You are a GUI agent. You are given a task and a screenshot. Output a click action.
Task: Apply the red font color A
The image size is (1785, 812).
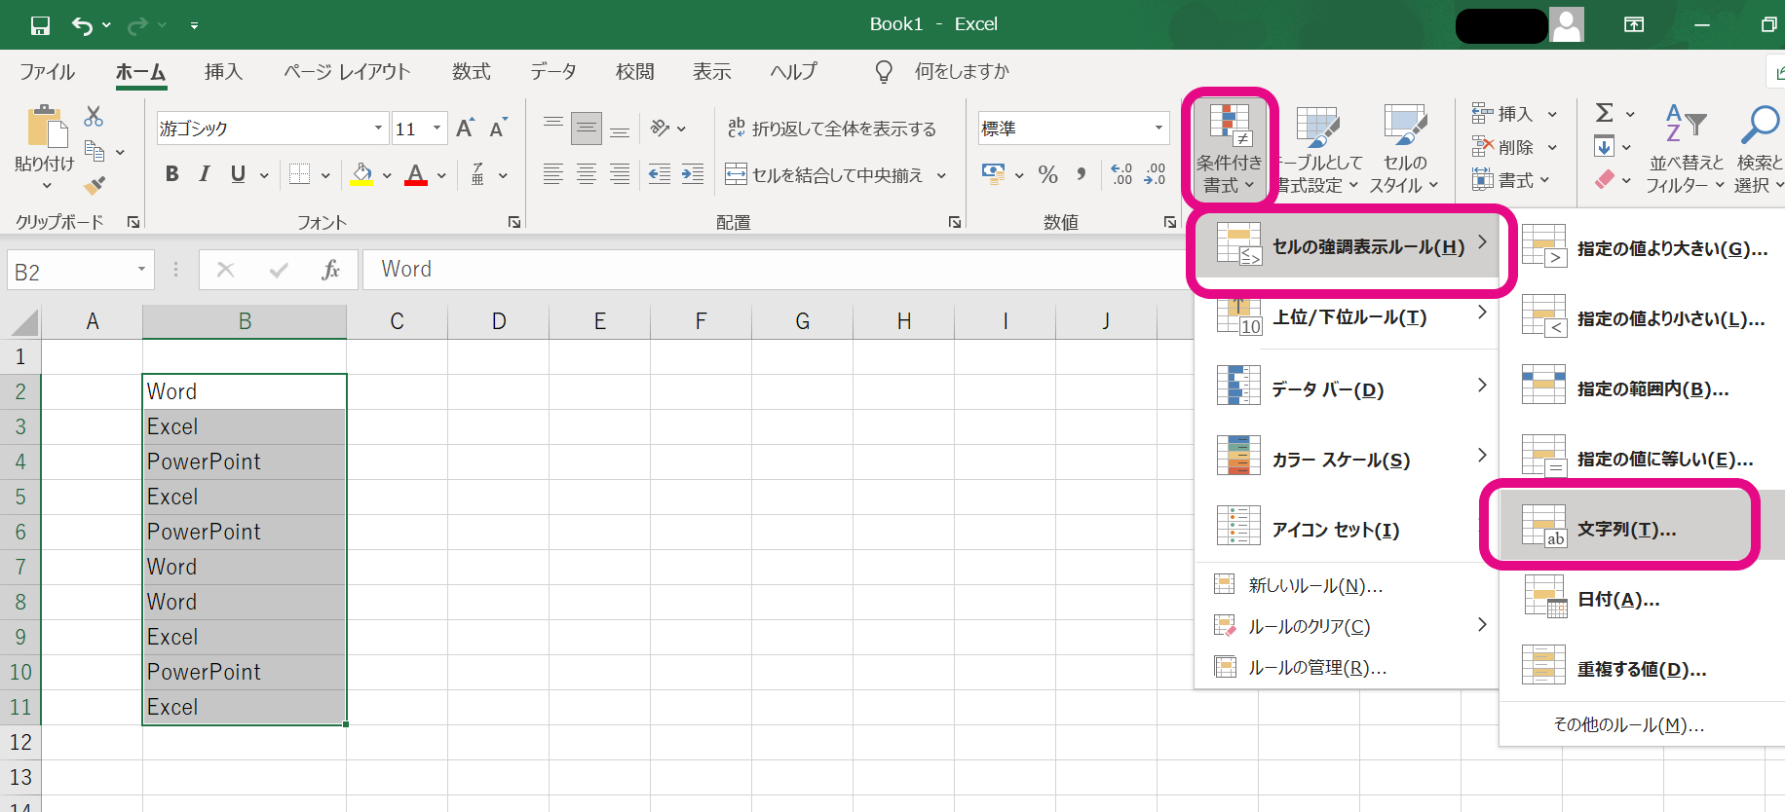click(416, 174)
